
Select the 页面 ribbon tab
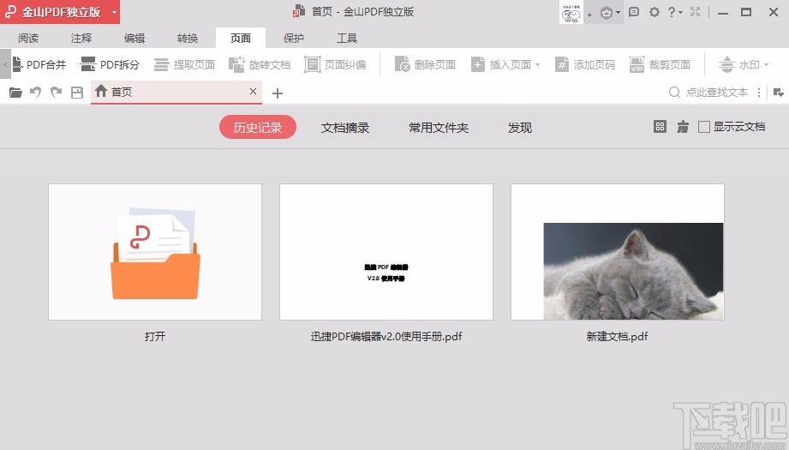[x=241, y=38]
